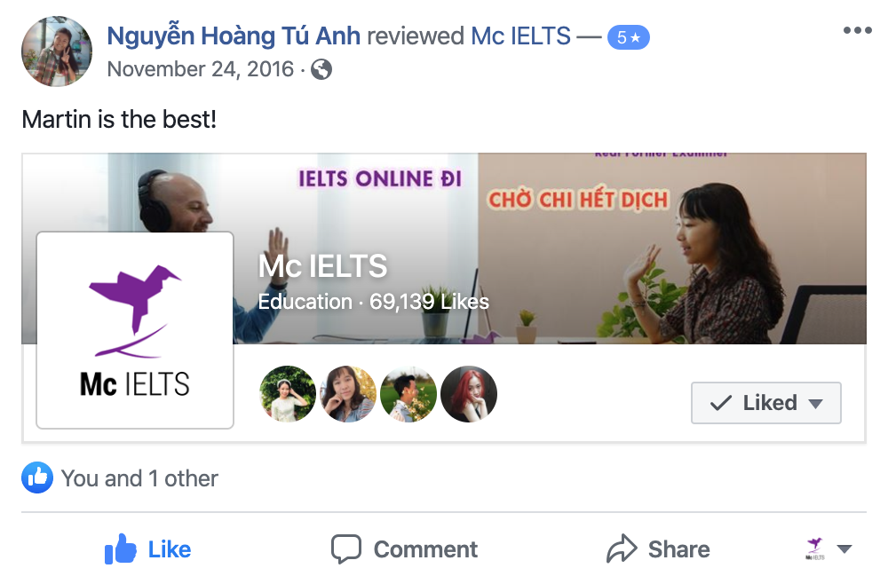Open the November 24, 2016 timestamp
The image size is (888, 584).
click(x=201, y=69)
